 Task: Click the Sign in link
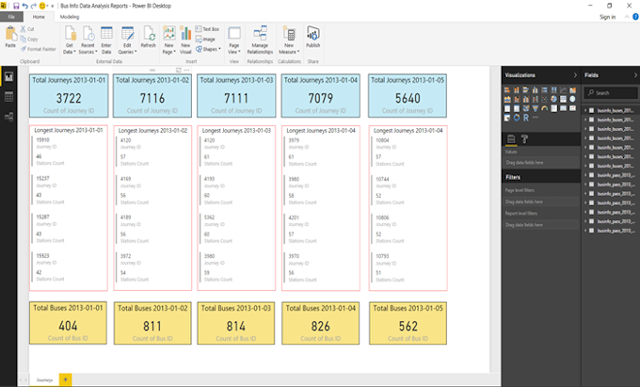pyautogui.click(x=606, y=17)
